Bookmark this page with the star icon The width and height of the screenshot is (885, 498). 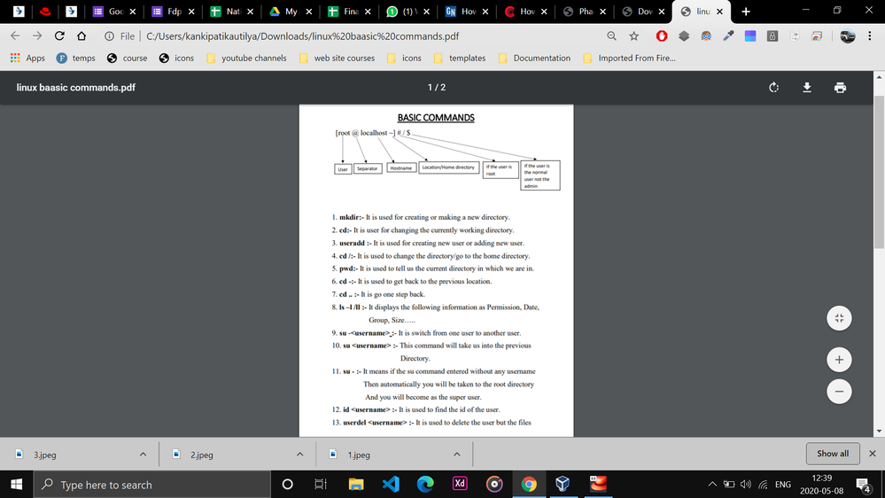point(634,36)
